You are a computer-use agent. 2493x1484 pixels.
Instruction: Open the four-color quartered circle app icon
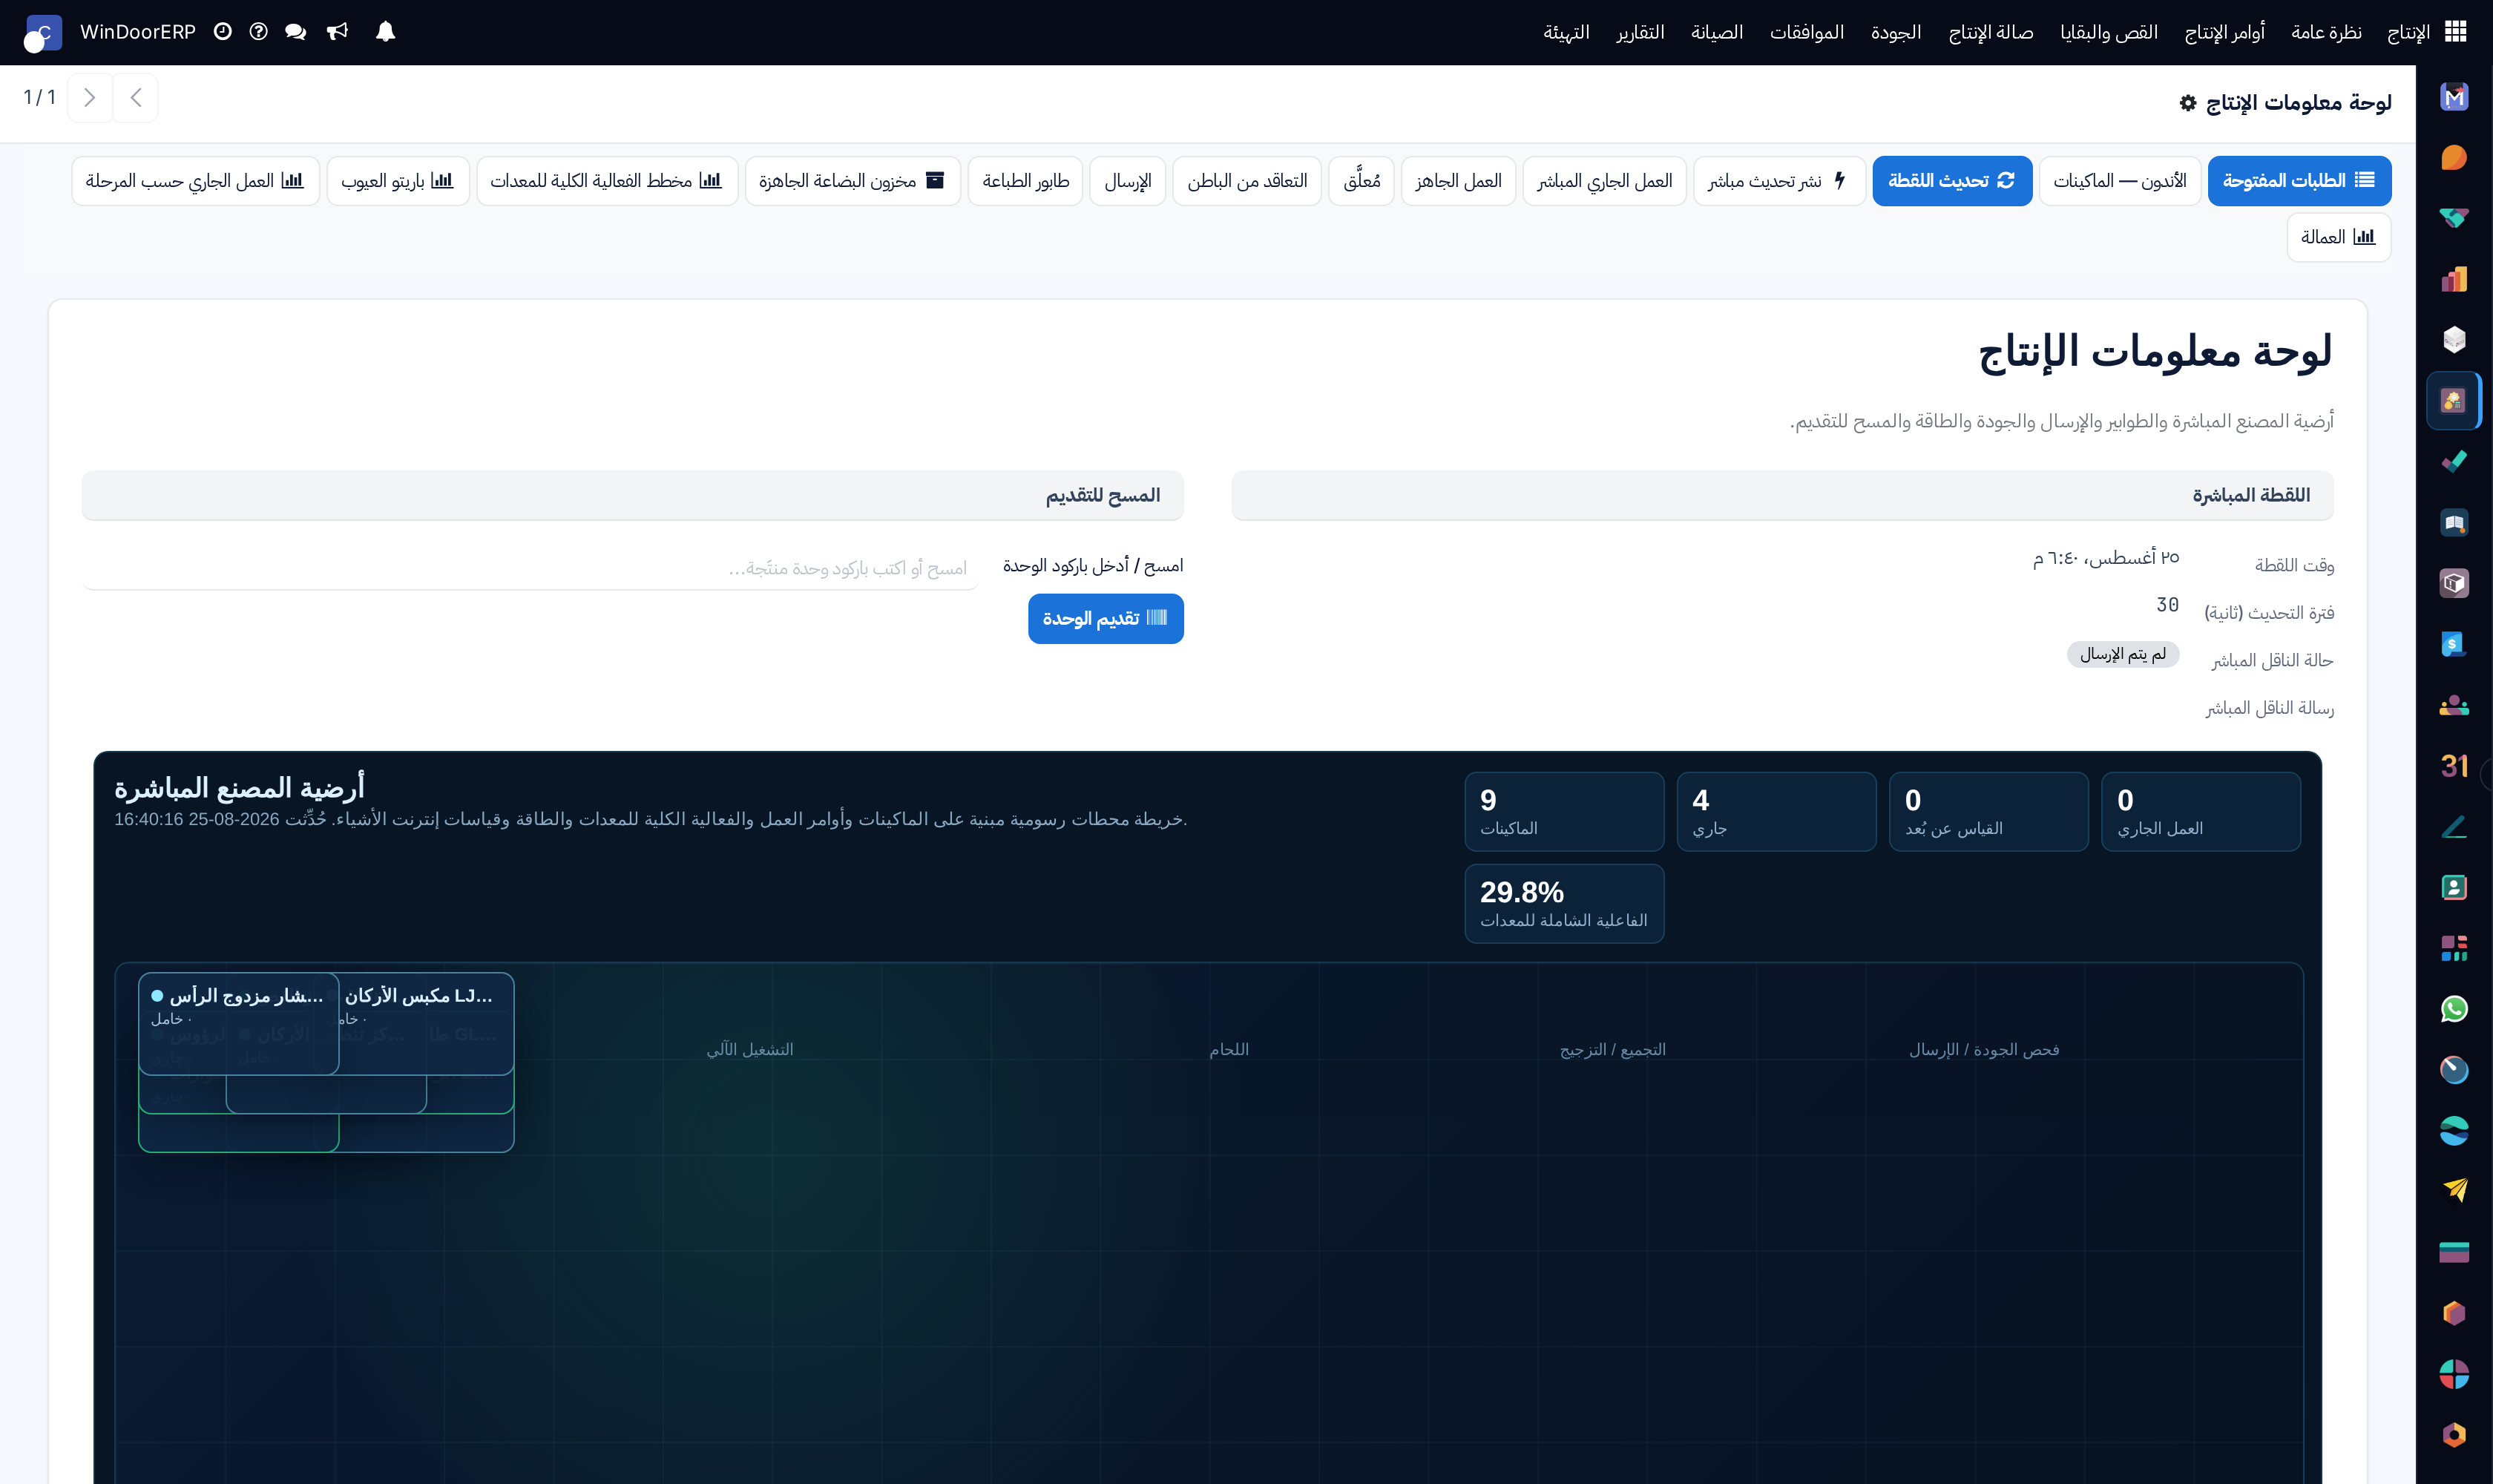(x=2453, y=1374)
